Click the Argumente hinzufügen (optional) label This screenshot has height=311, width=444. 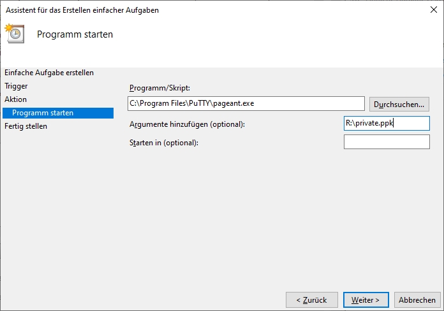(x=187, y=124)
